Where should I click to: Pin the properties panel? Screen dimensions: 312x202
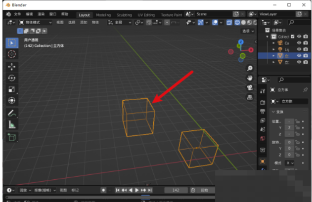(x=305, y=90)
